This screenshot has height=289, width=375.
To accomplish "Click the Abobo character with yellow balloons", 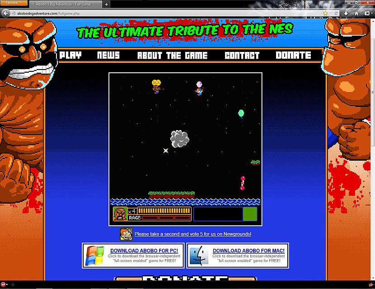I will (x=156, y=86).
